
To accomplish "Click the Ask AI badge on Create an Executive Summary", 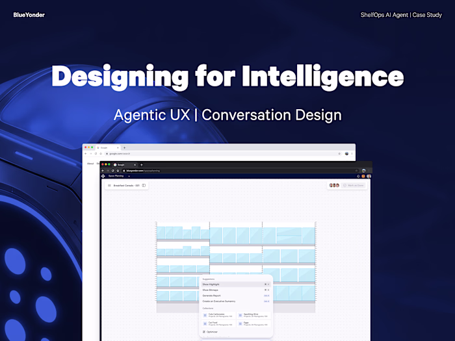I will 266,301.
